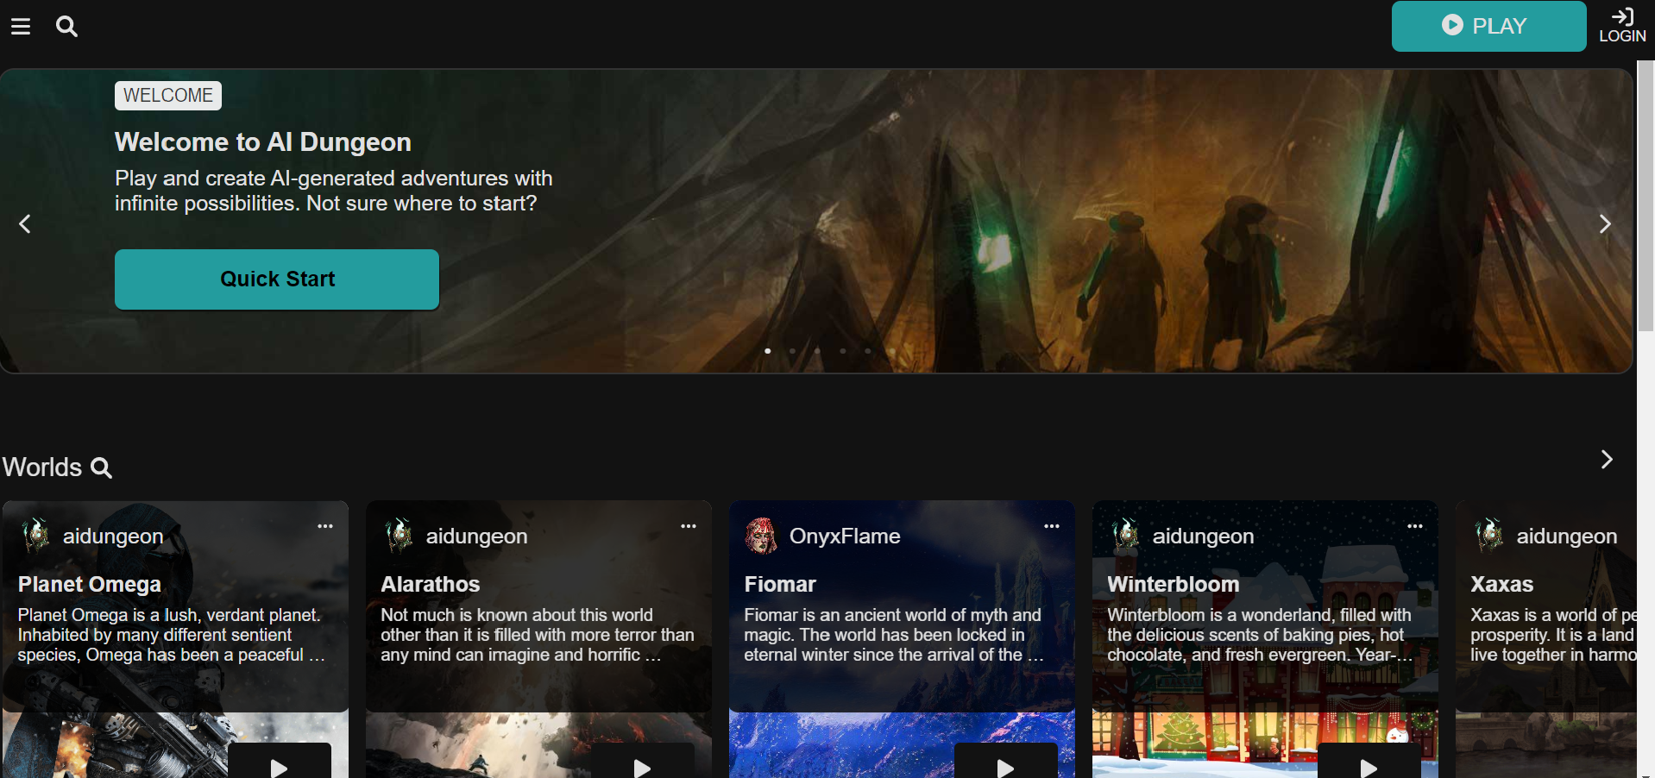Play the Alarathos world
1655x778 pixels.
click(642, 764)
